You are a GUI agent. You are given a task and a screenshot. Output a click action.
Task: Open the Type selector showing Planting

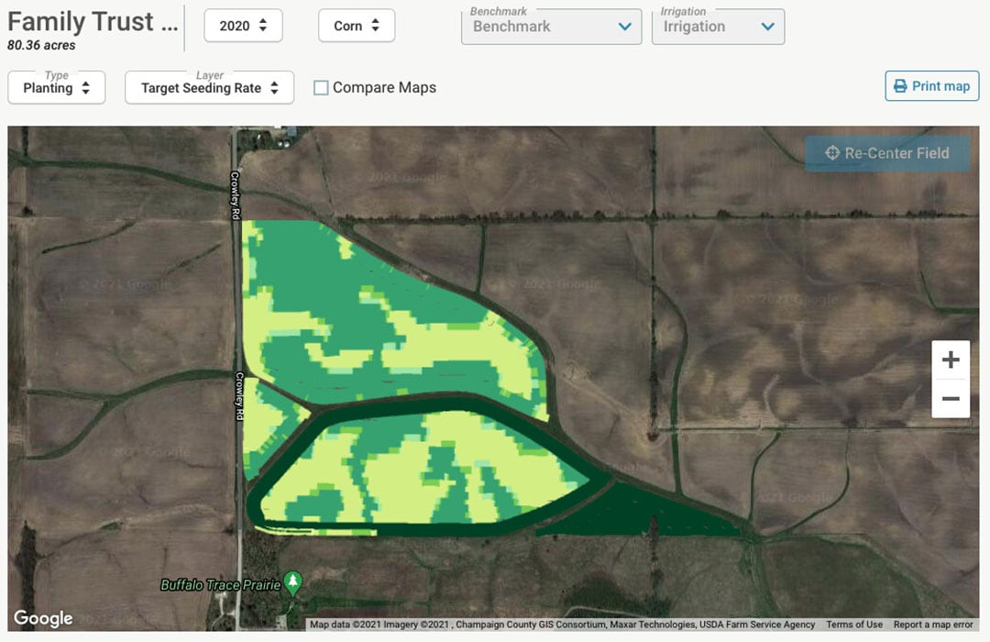coord(56,88)
